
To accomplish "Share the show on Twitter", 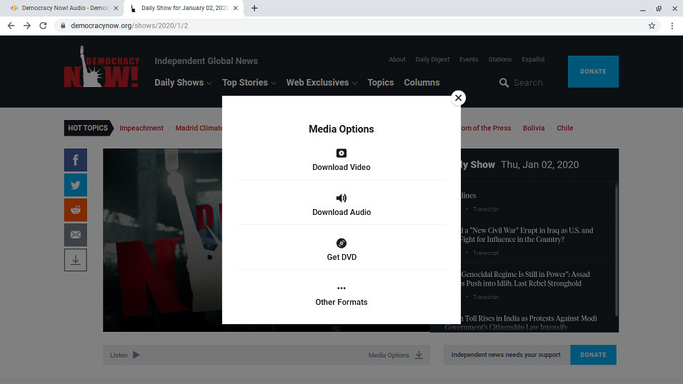I will pos(76,185).
